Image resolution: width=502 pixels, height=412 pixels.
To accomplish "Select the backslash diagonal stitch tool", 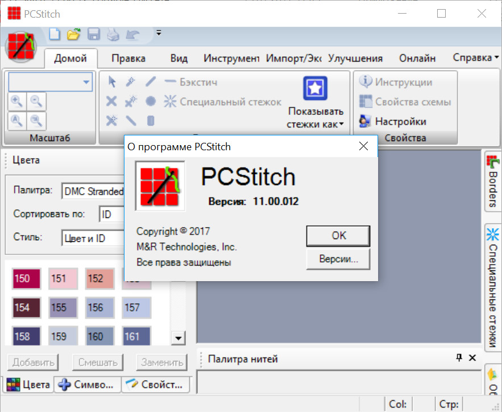I will 131,121.
